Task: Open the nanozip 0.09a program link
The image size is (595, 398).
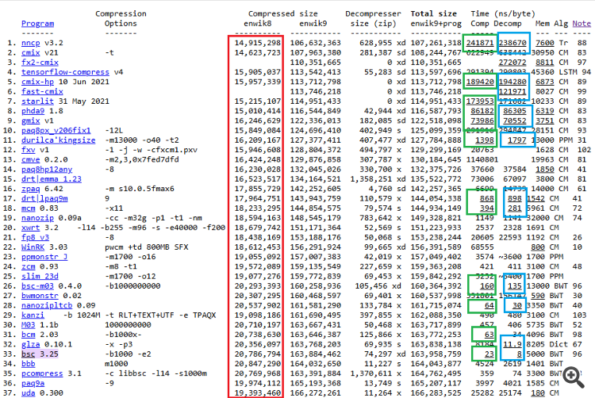Action: pos(37,218)
